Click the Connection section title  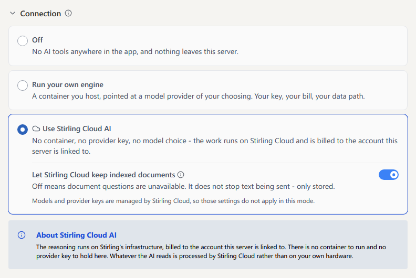40,14
